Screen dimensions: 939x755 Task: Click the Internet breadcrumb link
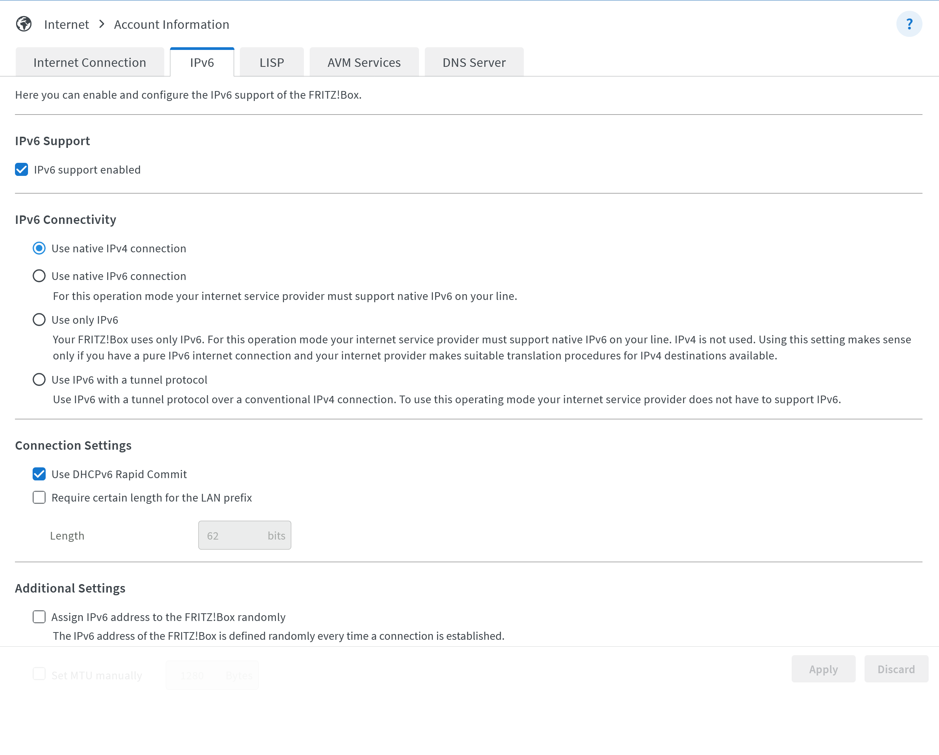(x=66, y=25)
